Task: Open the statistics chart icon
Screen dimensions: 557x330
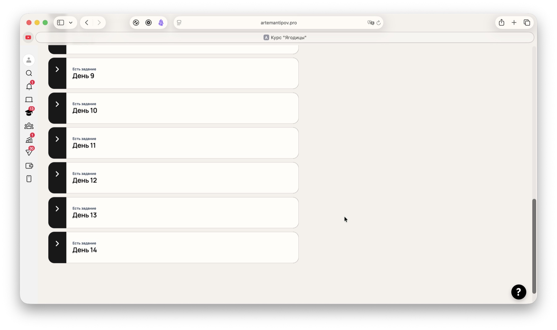Action: (29, 139)
